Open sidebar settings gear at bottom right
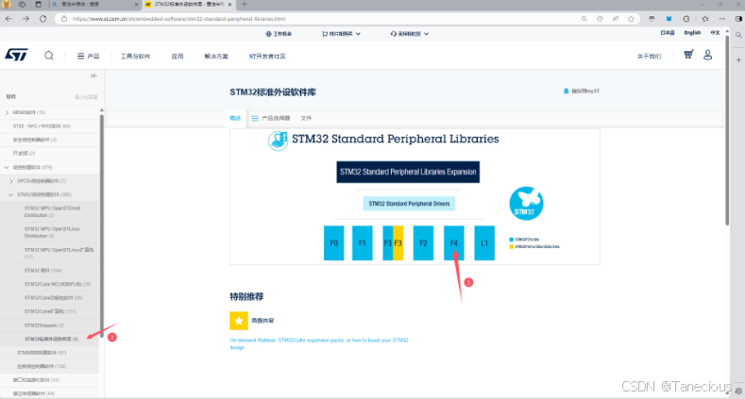Viewport: 745px width, 399px height. click(738, 391)
